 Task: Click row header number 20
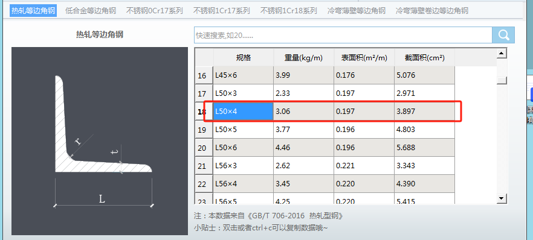(x=204, y=148)
